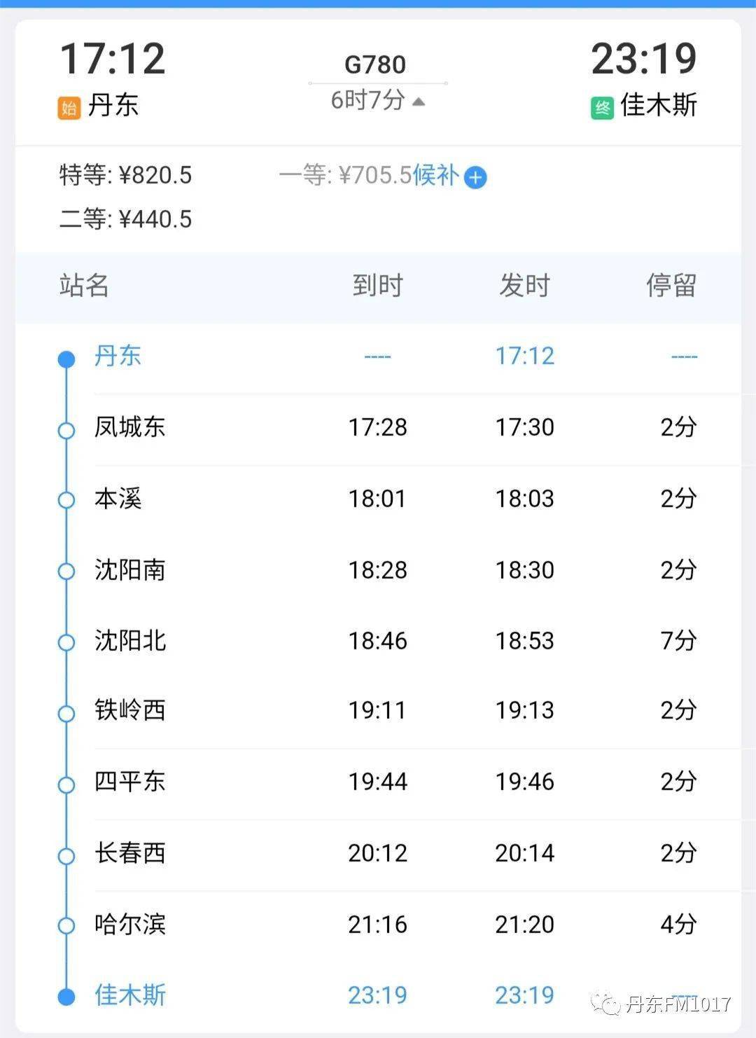Select the 四平东 station name
Screen dimensions: 756x1038
click(x=130, y=782)
